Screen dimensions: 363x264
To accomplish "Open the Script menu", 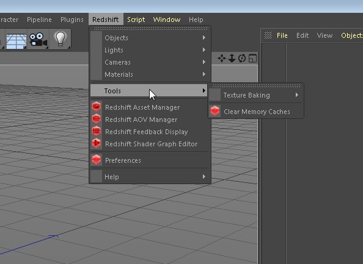I will pyautogui.click(x=136, y=20).
